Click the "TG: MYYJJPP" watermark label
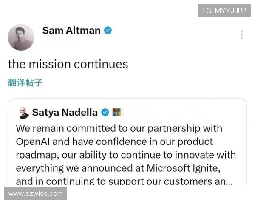Screen dimensions: 255x204 (224, 11)
